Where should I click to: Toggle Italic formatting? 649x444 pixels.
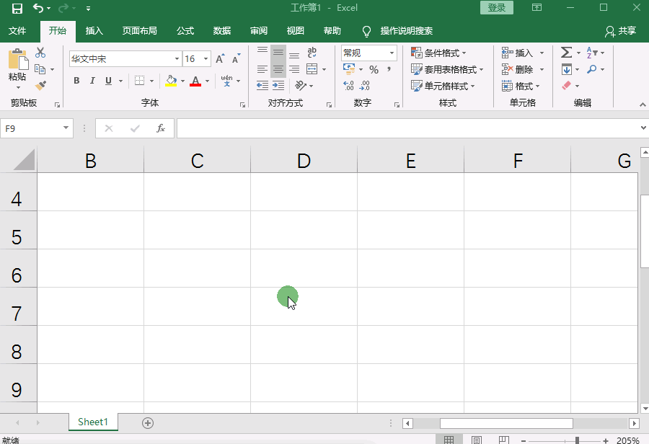pos(92,81)
